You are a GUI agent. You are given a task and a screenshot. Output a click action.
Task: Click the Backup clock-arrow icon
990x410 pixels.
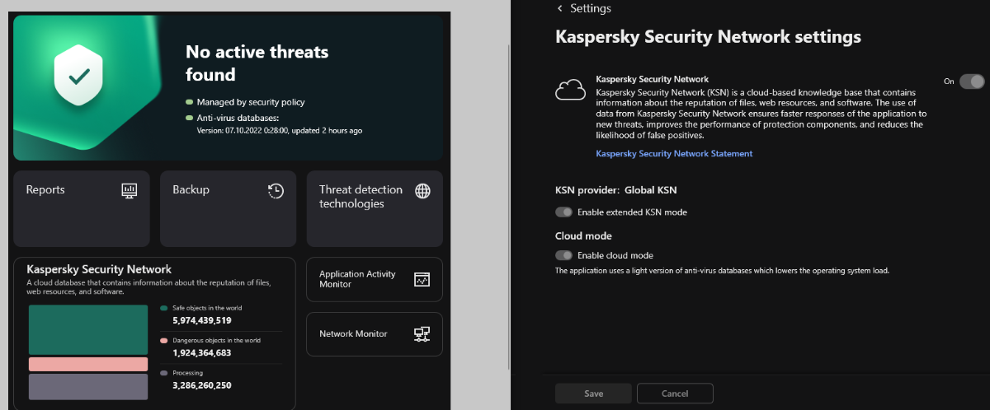pyautogui.click(x=276, y=190)
